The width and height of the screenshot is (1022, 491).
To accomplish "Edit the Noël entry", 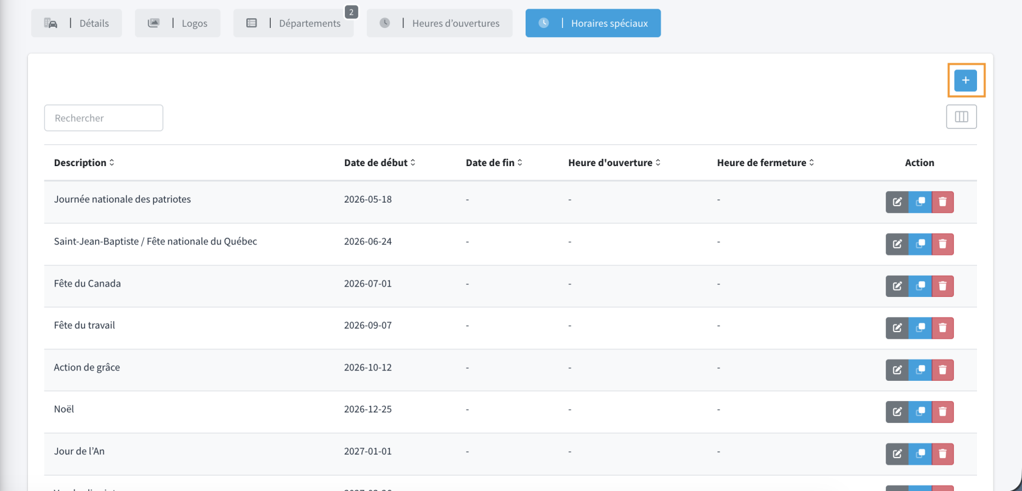I will coord(897,412).
